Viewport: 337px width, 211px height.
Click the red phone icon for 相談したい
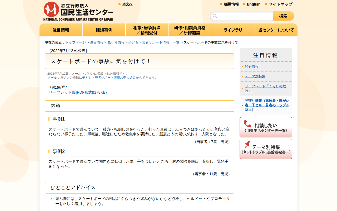pos(247,124)
